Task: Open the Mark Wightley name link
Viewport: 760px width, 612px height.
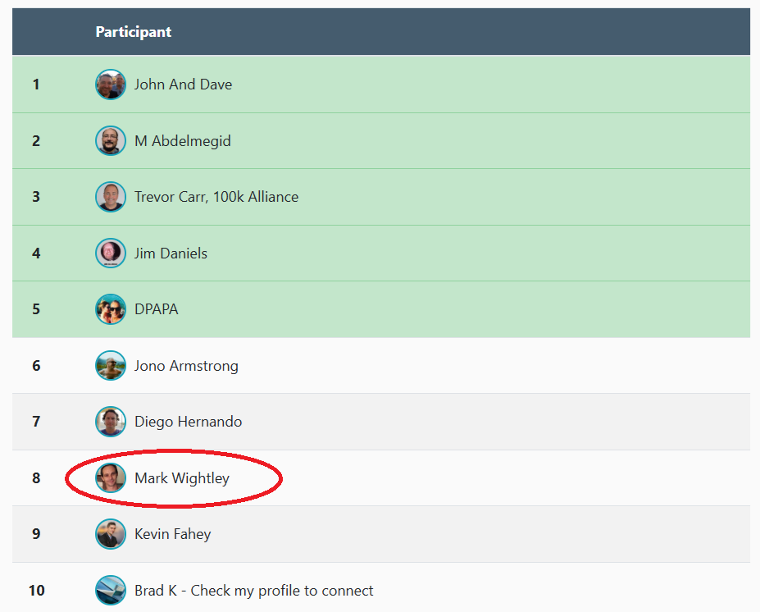Action: pyautogui.click(x=182, y=478)
